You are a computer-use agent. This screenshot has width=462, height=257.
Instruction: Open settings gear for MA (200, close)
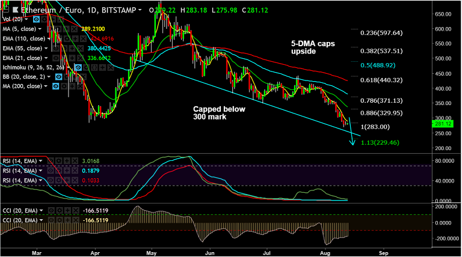click(x=64, y=86)
